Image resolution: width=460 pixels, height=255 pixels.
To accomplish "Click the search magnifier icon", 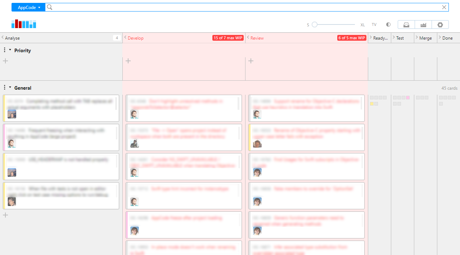I will (49, 7).
